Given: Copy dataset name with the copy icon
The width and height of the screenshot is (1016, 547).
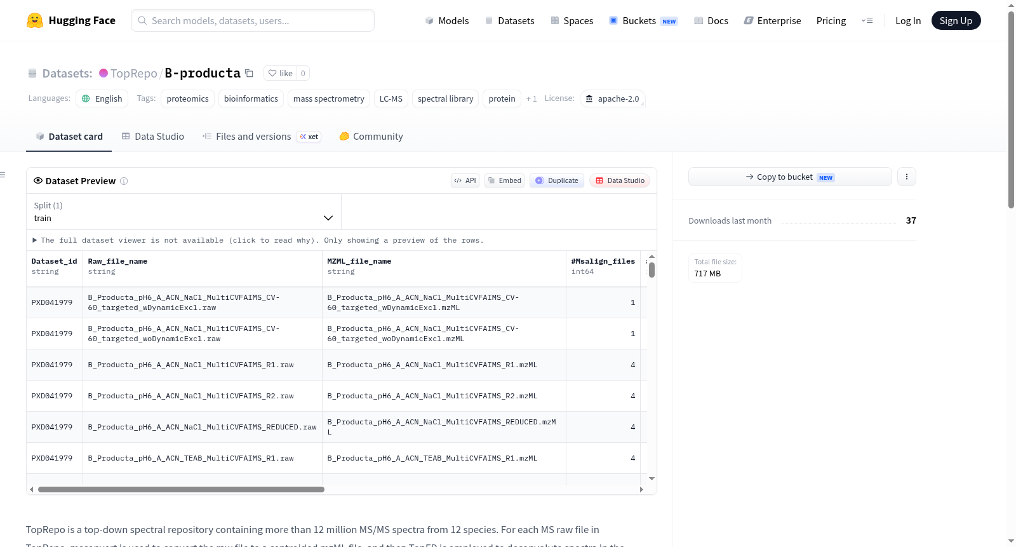Looking at the screenshot, I should [x=250, y=73].
